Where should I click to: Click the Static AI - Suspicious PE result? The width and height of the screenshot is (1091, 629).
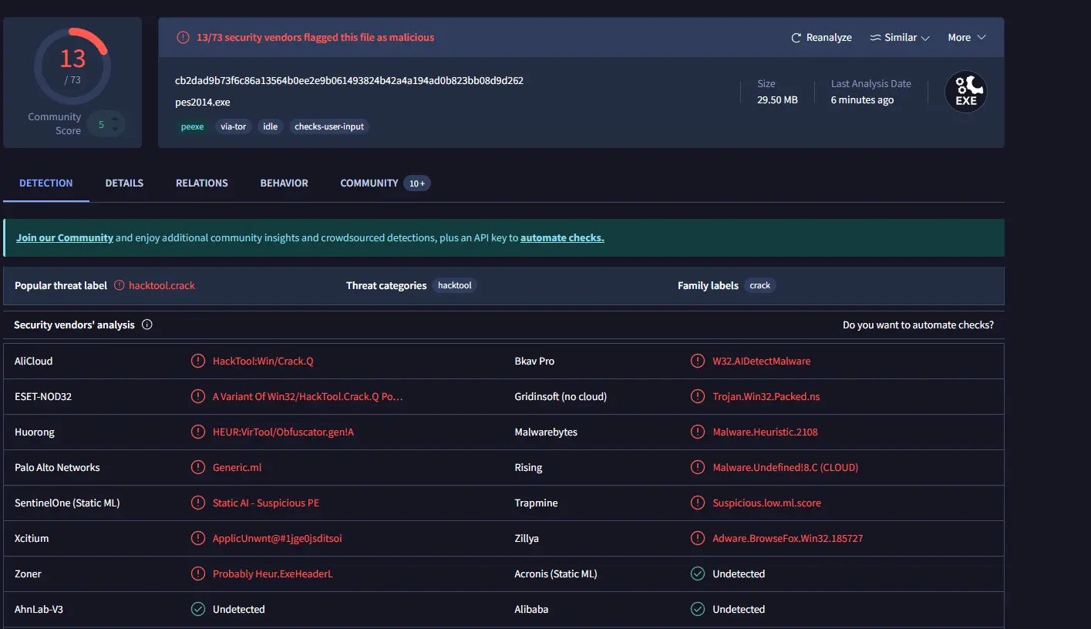click(266, 503)
